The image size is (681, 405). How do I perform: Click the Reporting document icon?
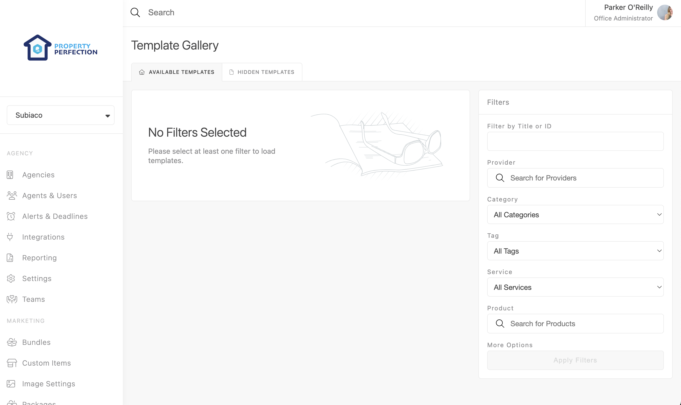tap(10, 258)
